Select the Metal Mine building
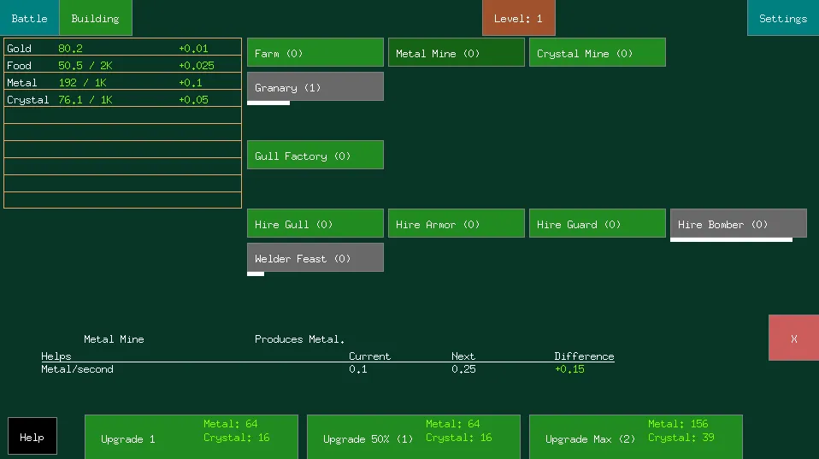 click(x=456, y=53)
